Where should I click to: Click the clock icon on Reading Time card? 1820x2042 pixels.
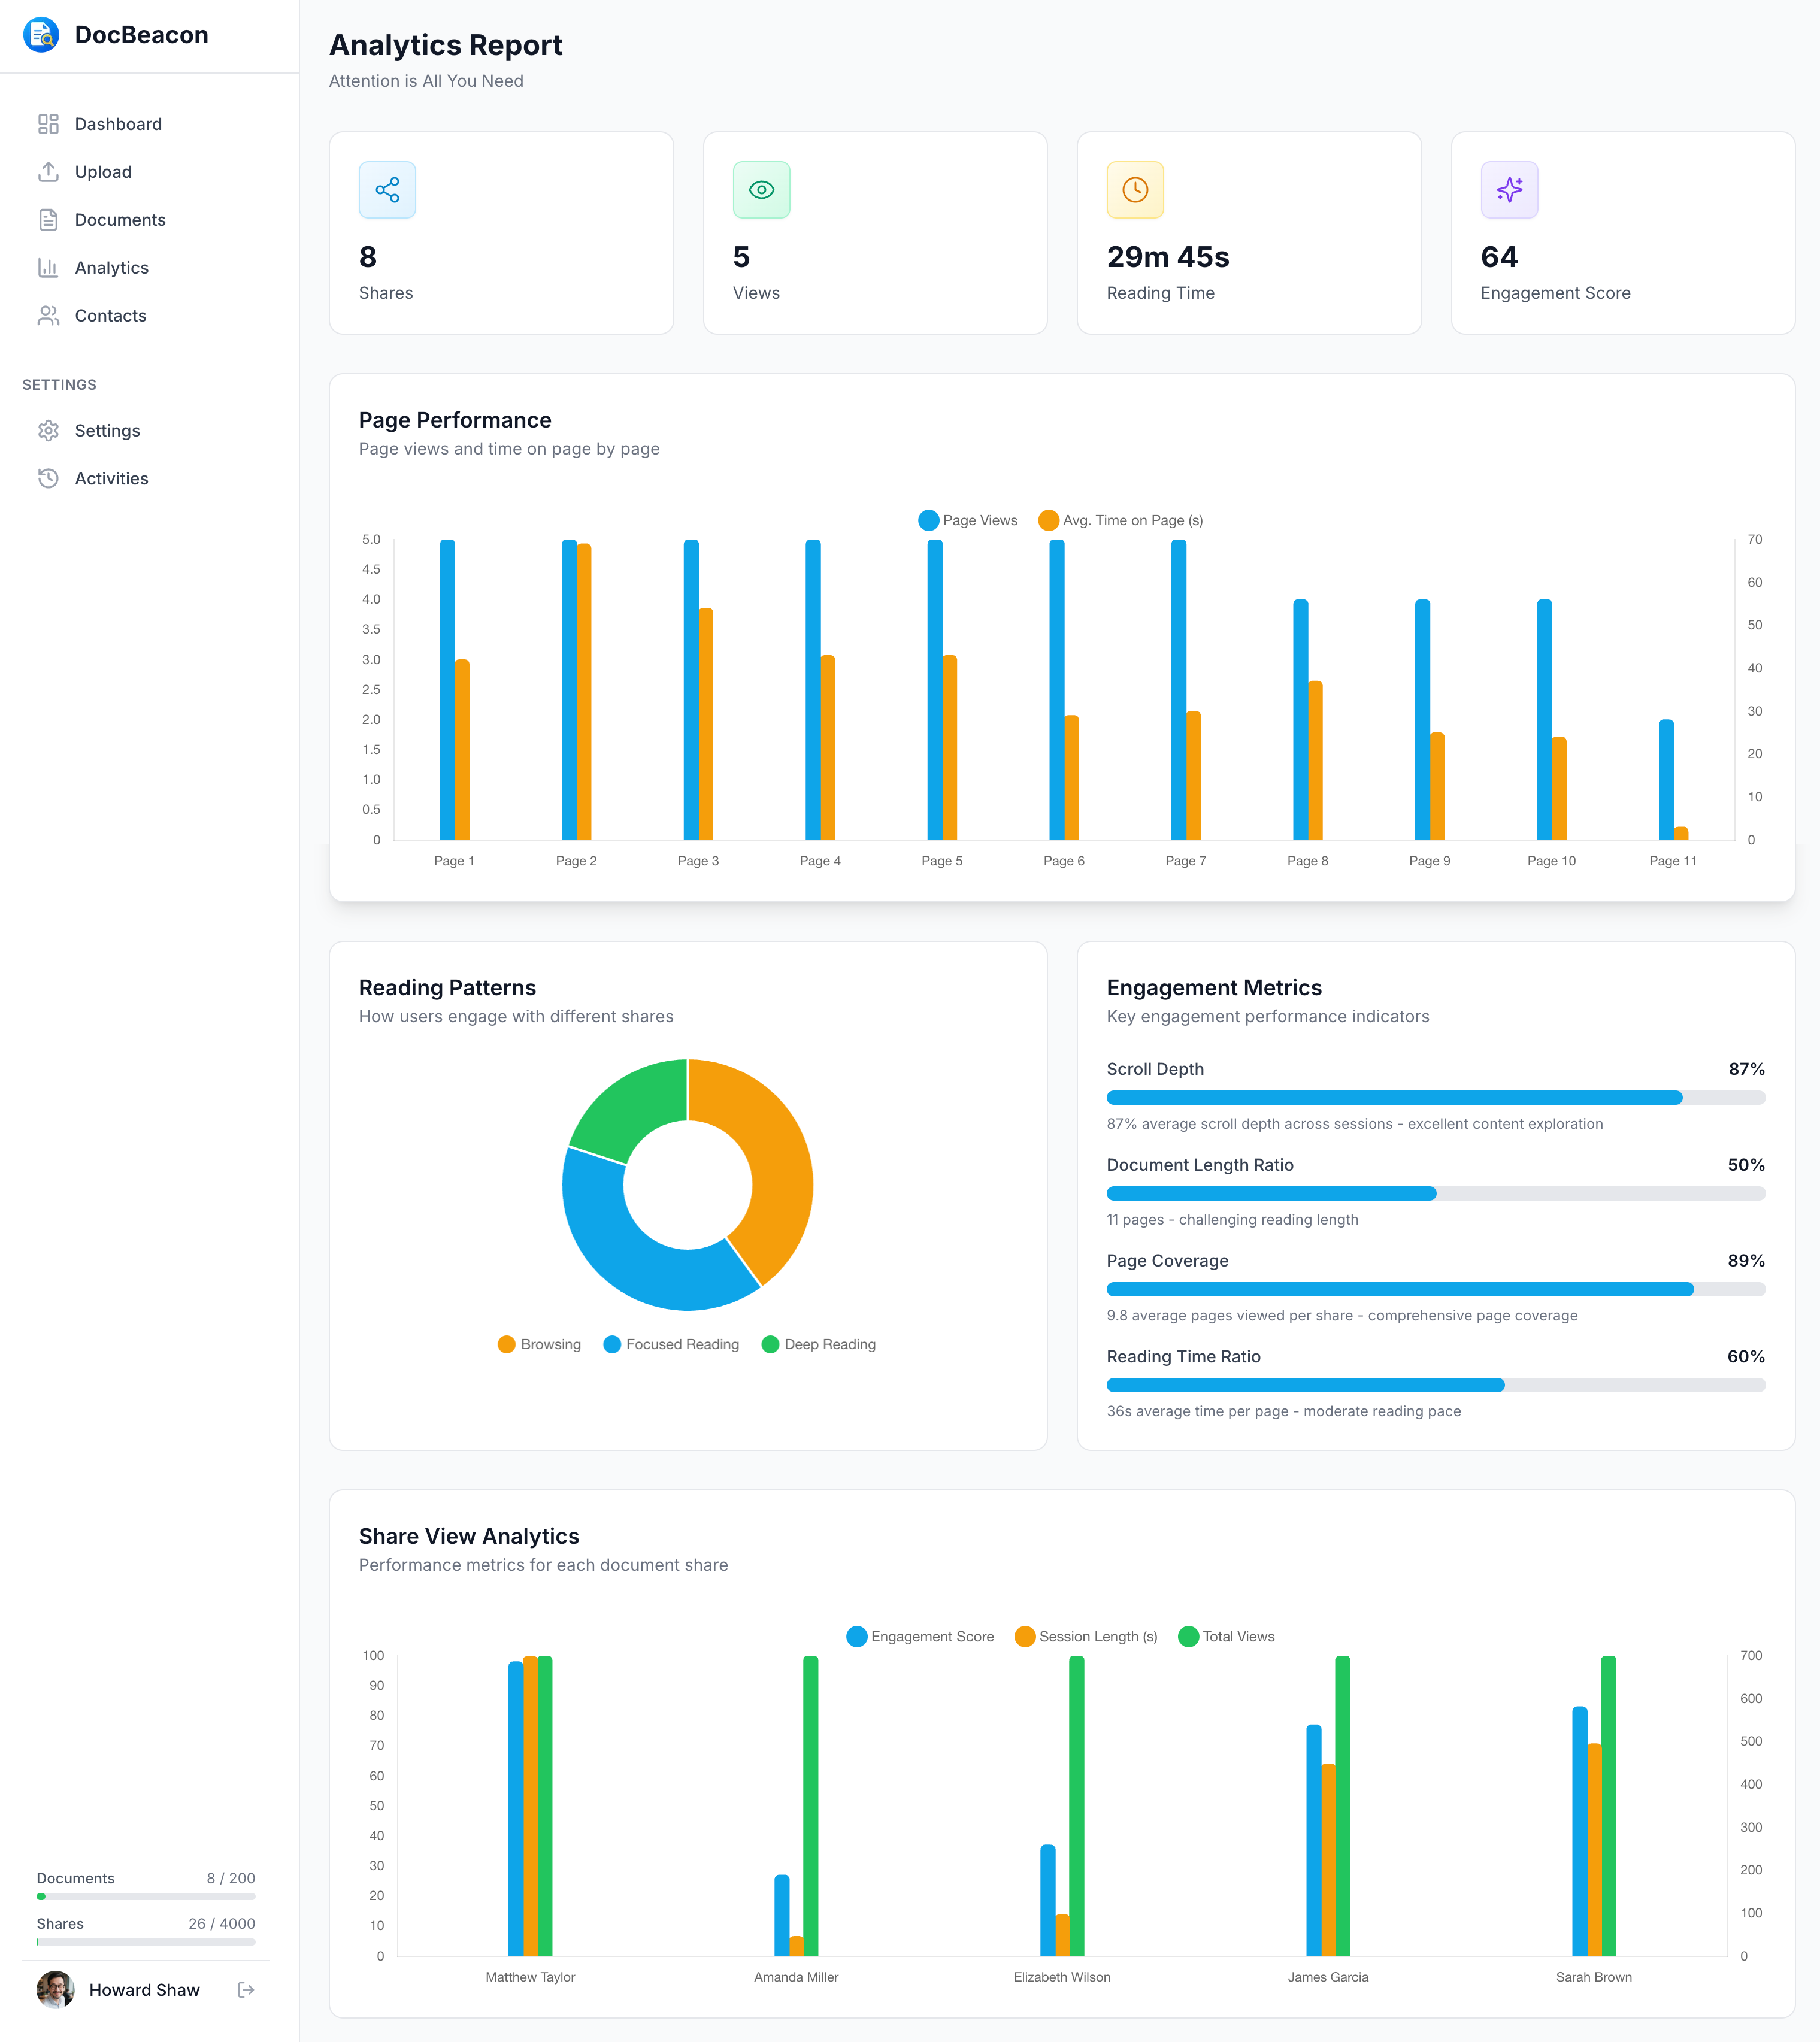click(1135, 190)
